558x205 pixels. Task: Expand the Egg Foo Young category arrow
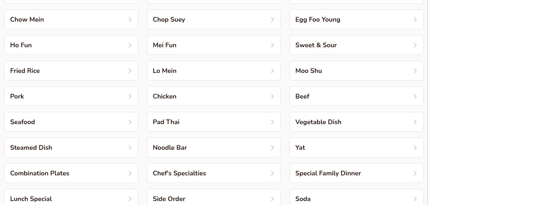(x=415, y=19)
